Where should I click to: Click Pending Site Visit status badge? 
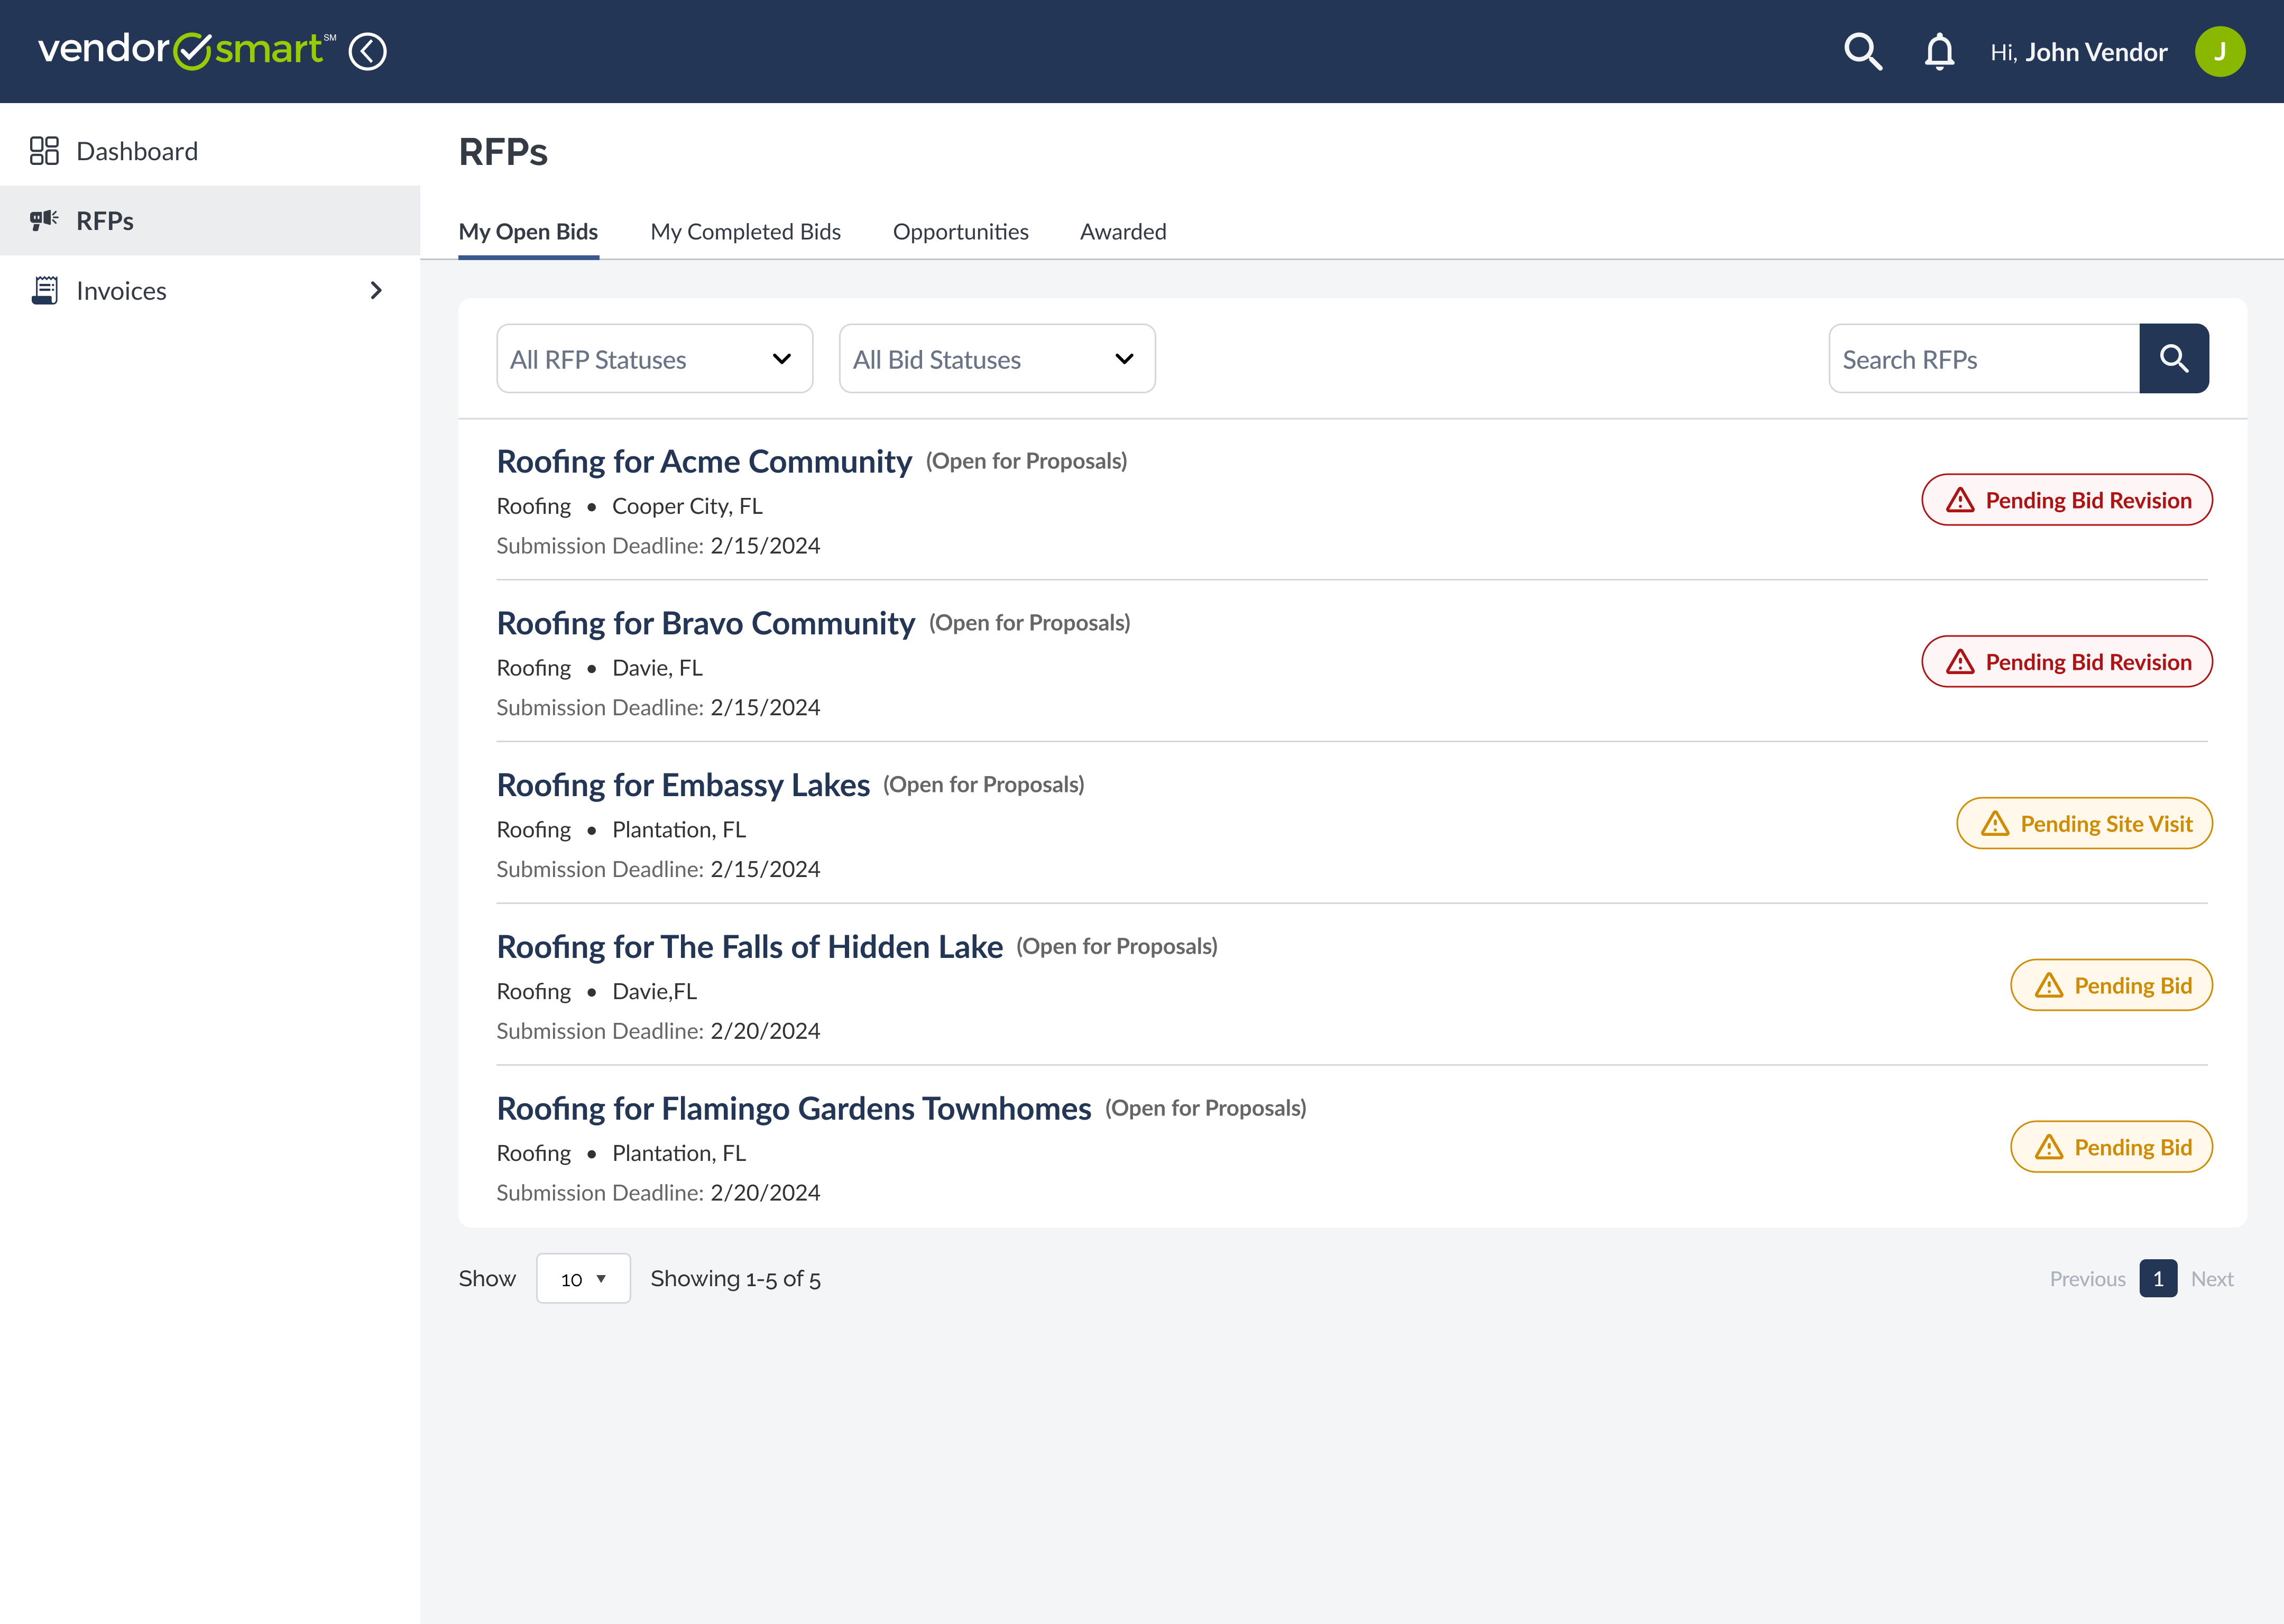tap(2084, 823)
